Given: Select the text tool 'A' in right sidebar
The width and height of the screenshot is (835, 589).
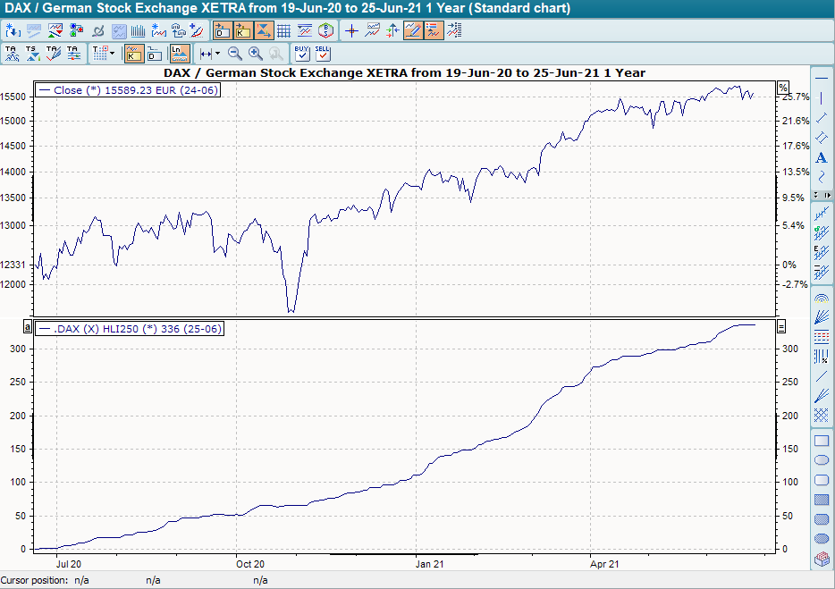Looking at the screenshot, I should (x=822, y=157).
